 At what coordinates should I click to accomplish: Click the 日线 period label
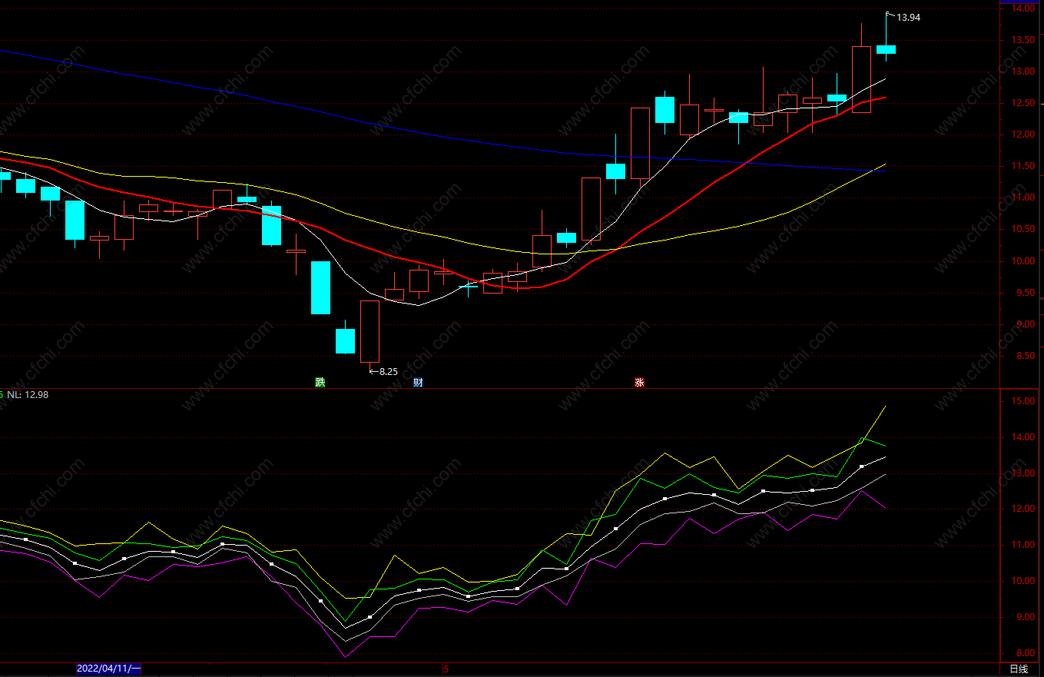tap(1019, 669)
